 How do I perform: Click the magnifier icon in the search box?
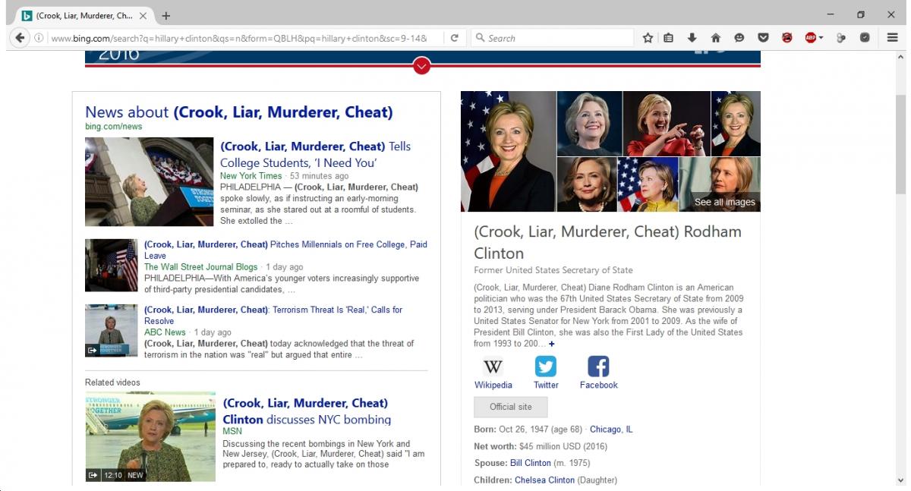pos(480,38)
